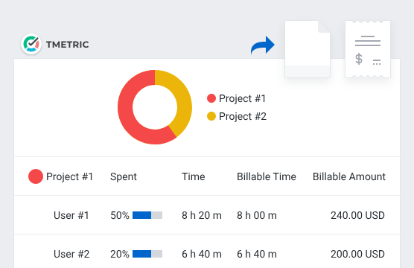The image size is (414, 268).
Task: Click Project #1 legend red dot
Action: (211, 98)
